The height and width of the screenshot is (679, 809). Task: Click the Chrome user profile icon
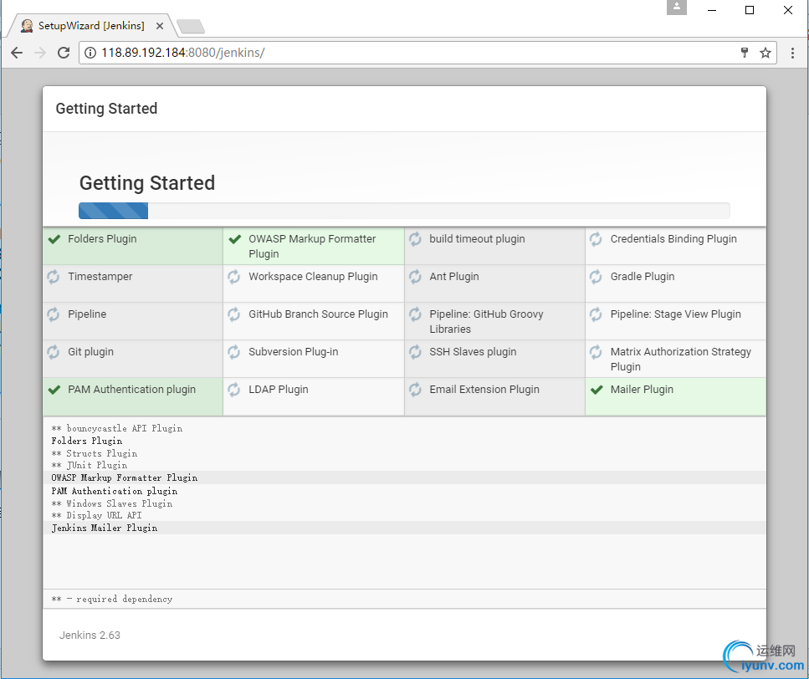(x=677, y=8)
